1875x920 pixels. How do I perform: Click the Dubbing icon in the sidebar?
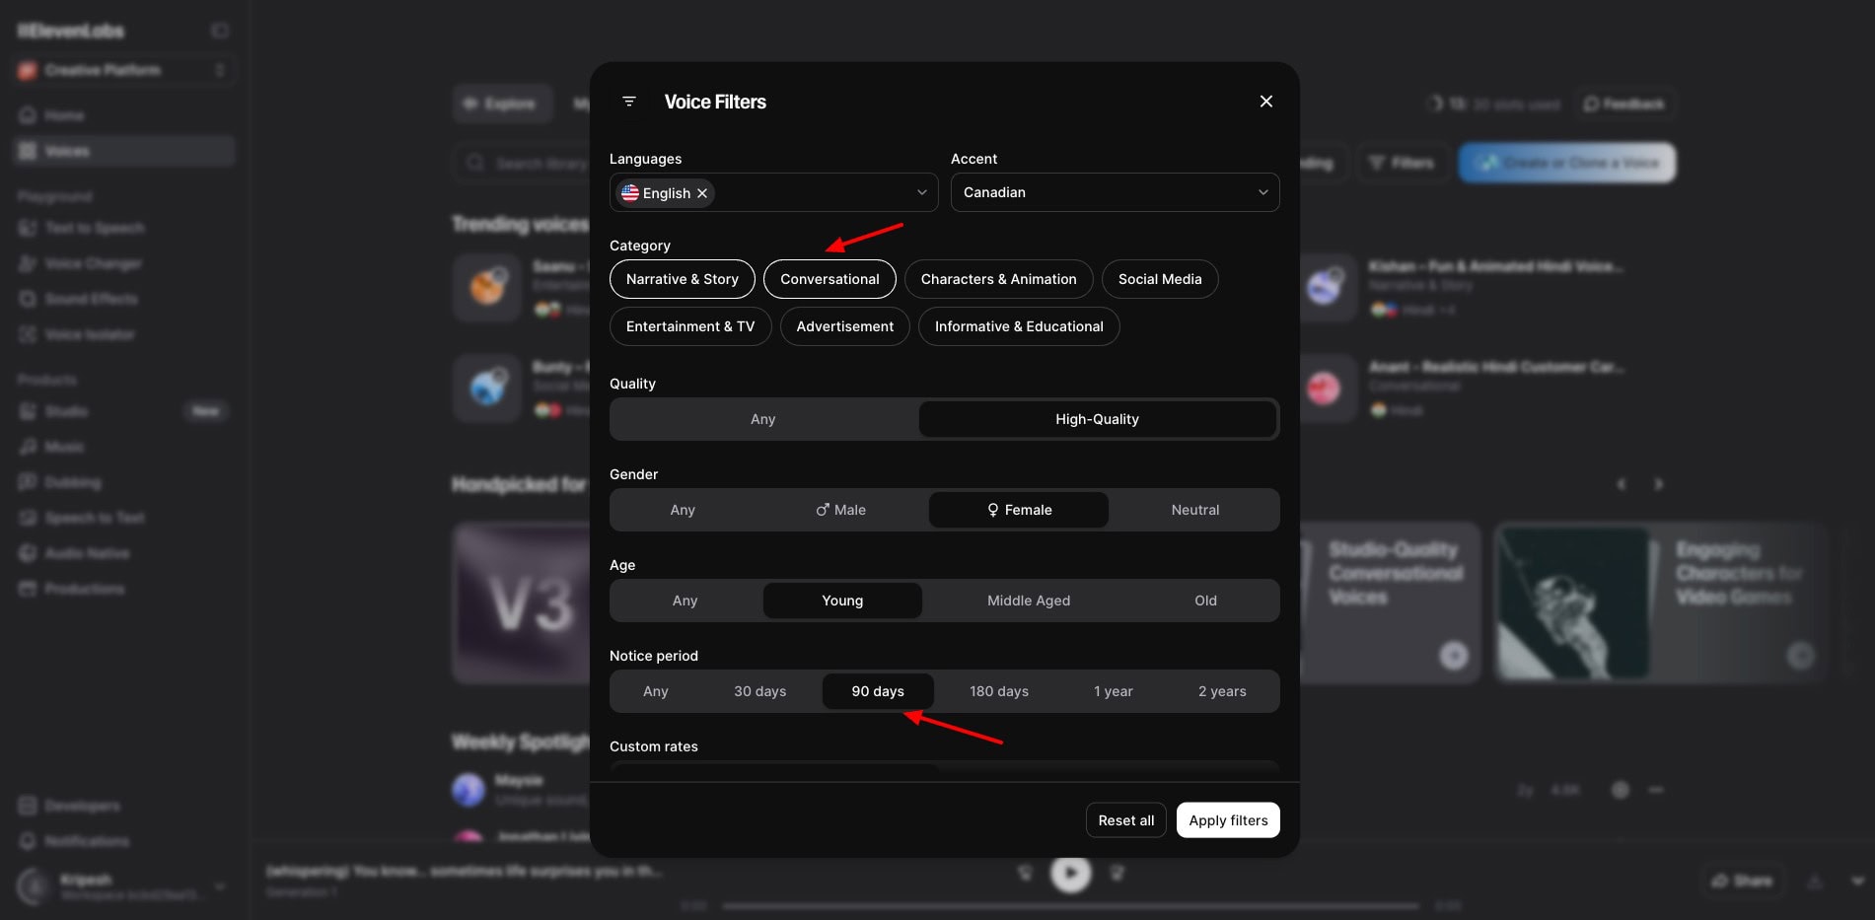point(28,482)
